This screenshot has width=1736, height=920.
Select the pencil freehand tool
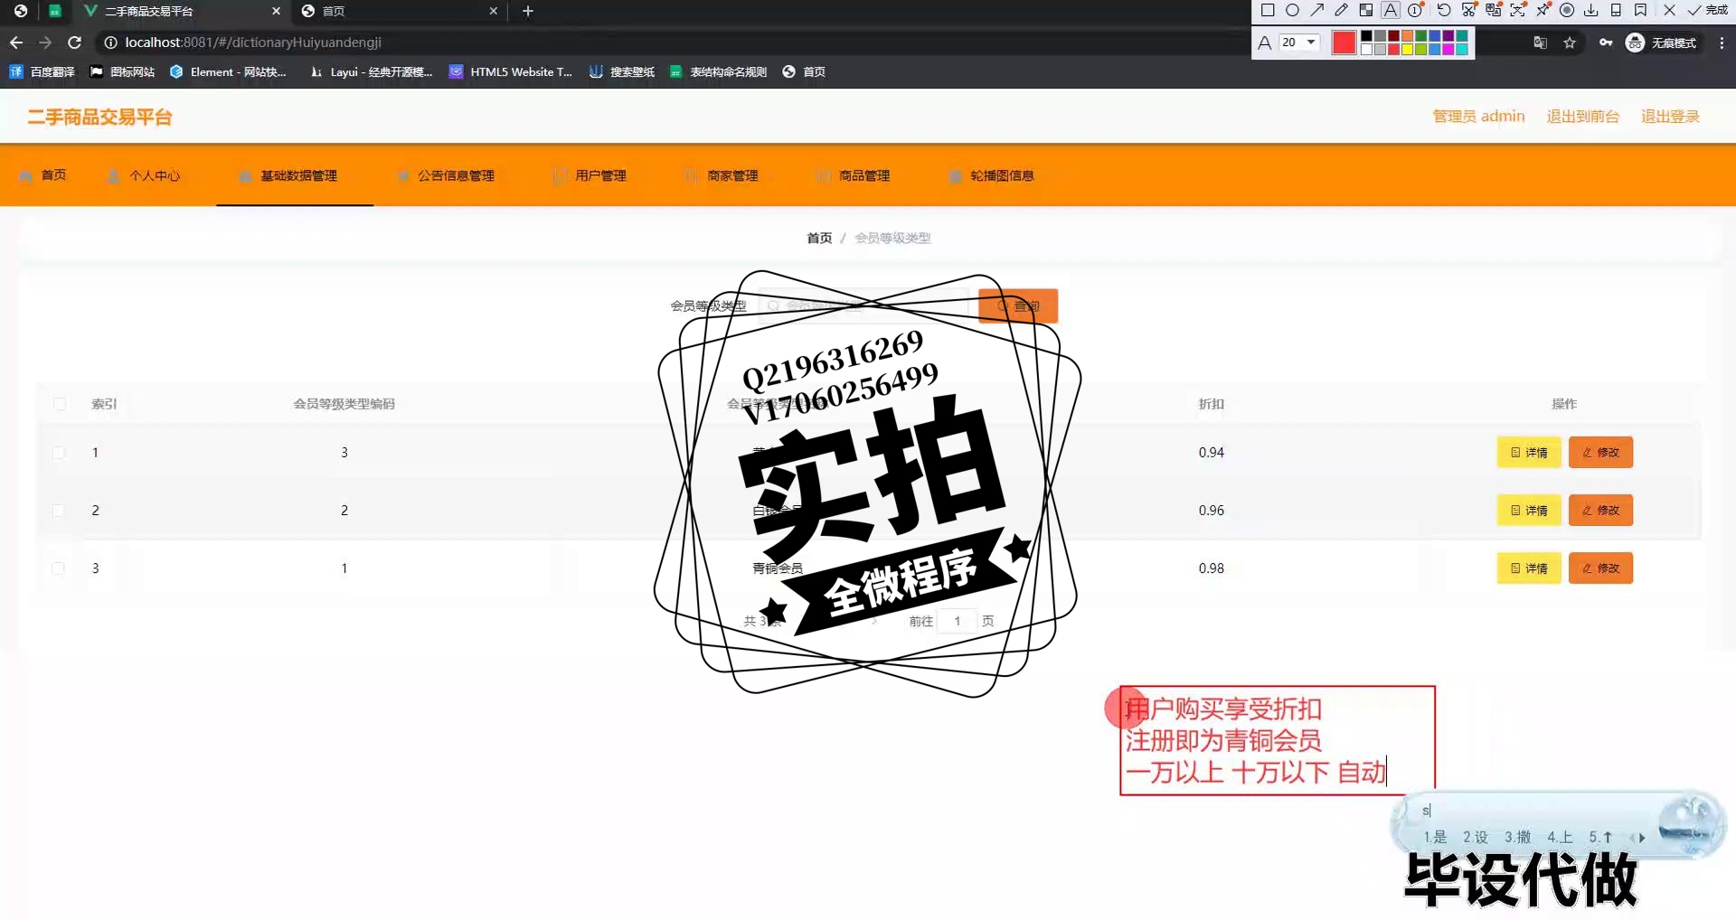pos(1342,10)
